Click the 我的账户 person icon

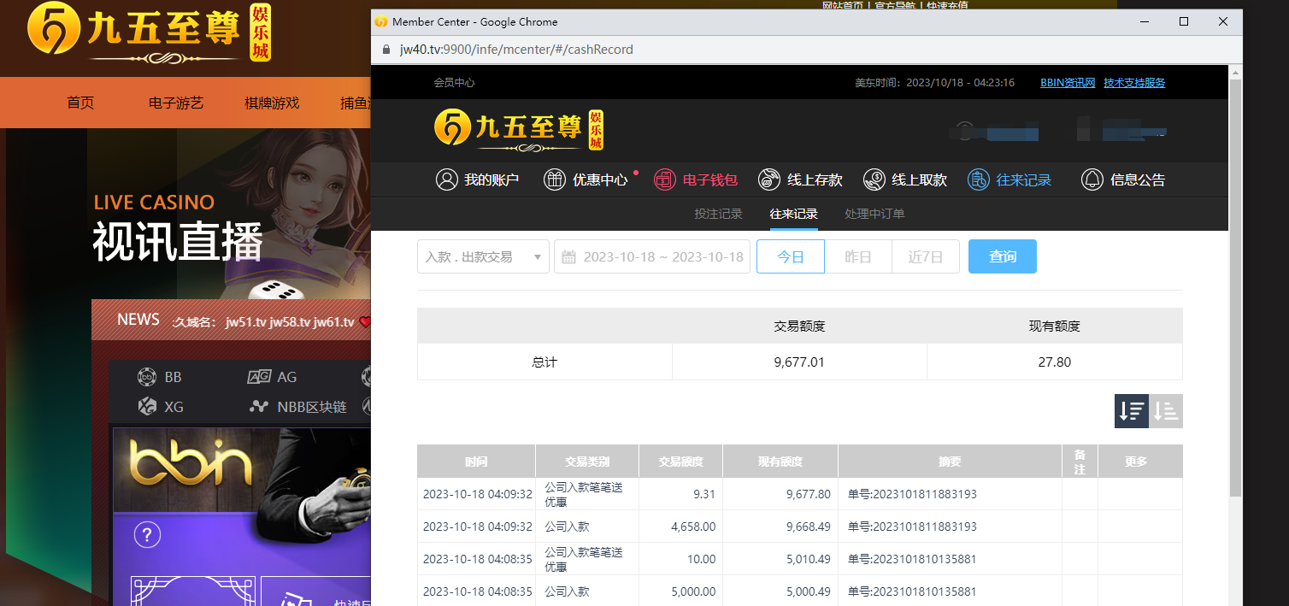click(x=446, y=179)
